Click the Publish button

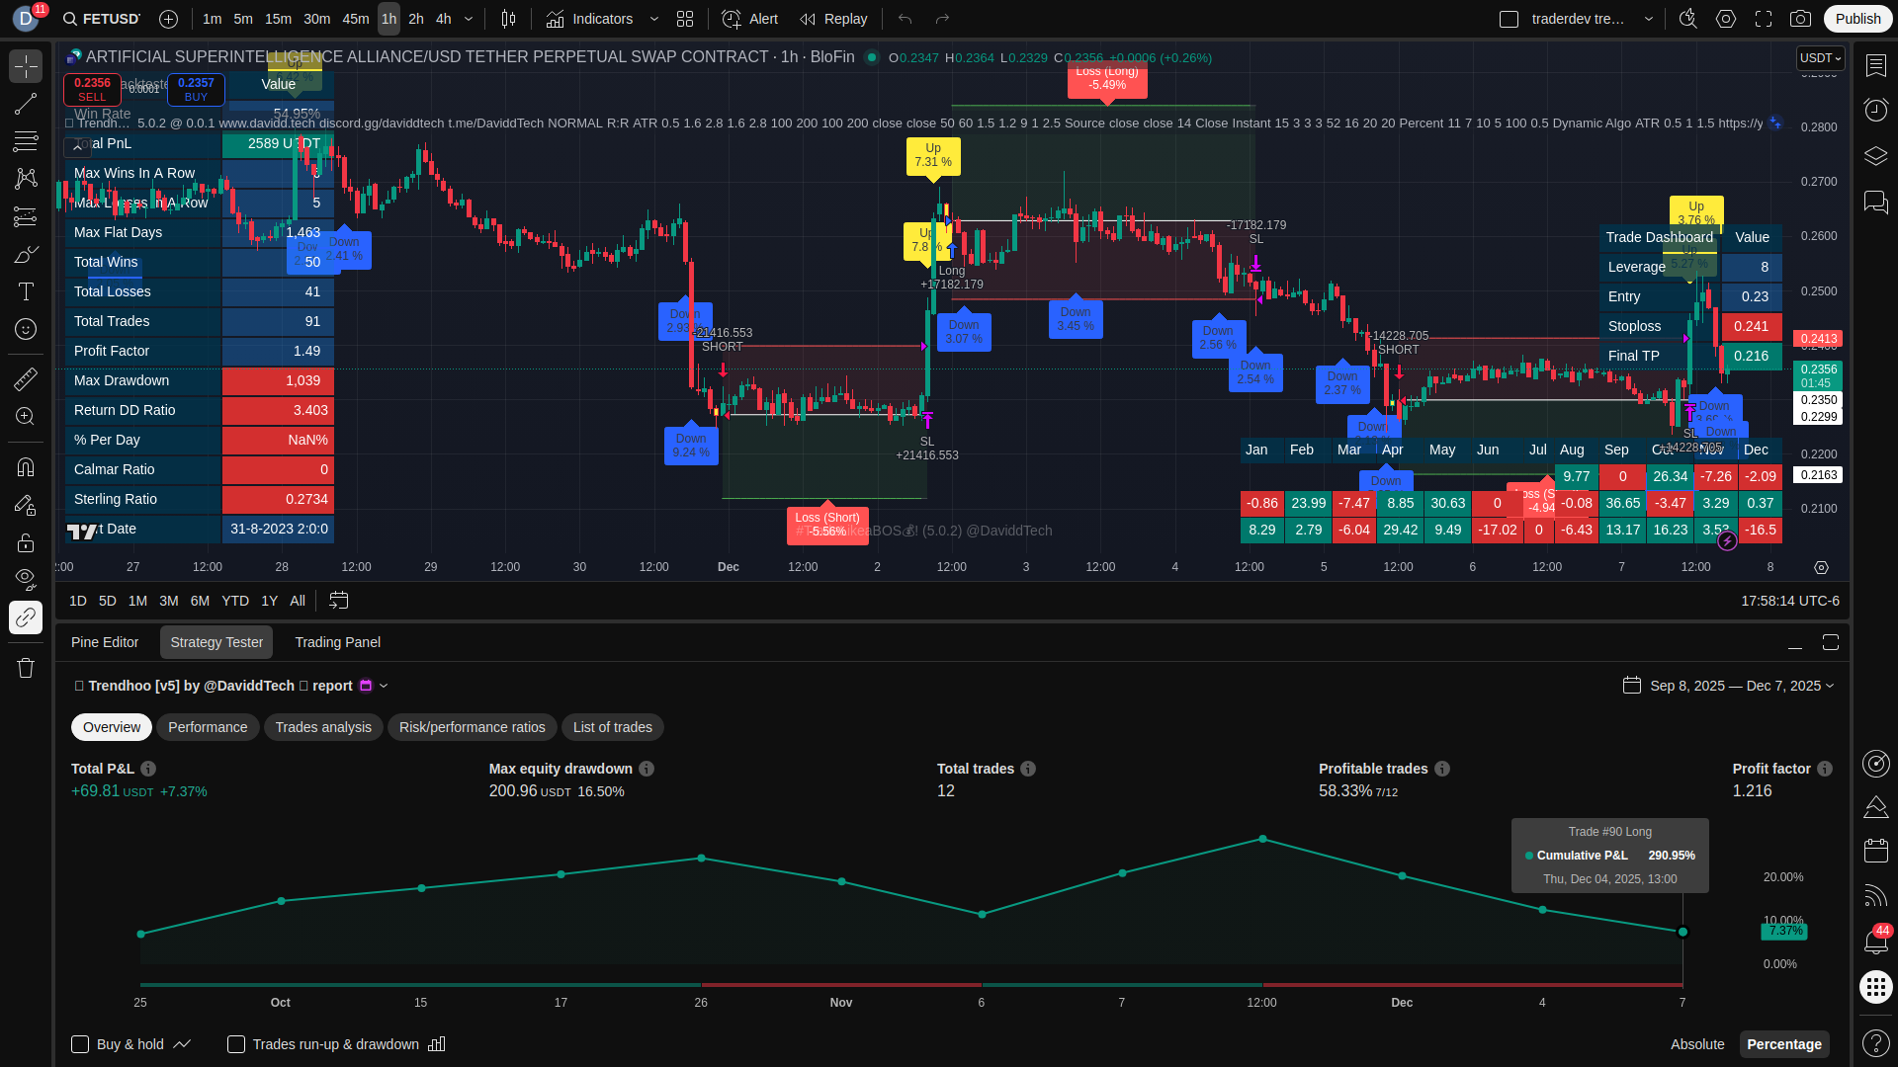click(x=1857, y=19)
